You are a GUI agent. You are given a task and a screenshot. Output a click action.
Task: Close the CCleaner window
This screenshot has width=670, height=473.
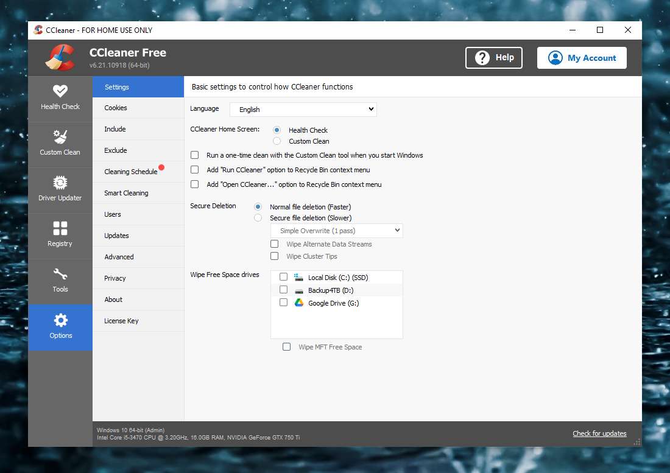(628, 30)
